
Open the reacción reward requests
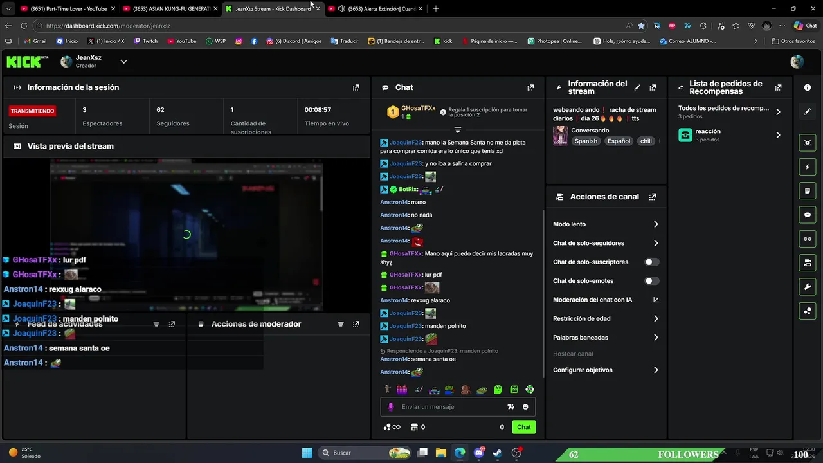coord(730,135)
